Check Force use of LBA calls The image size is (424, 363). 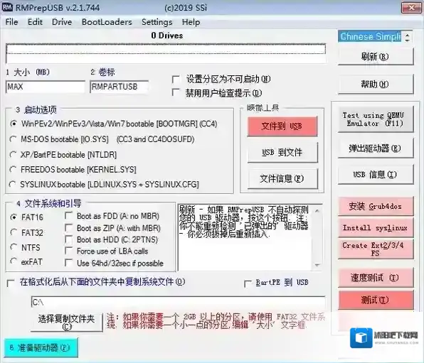click(x=69, y=251)
